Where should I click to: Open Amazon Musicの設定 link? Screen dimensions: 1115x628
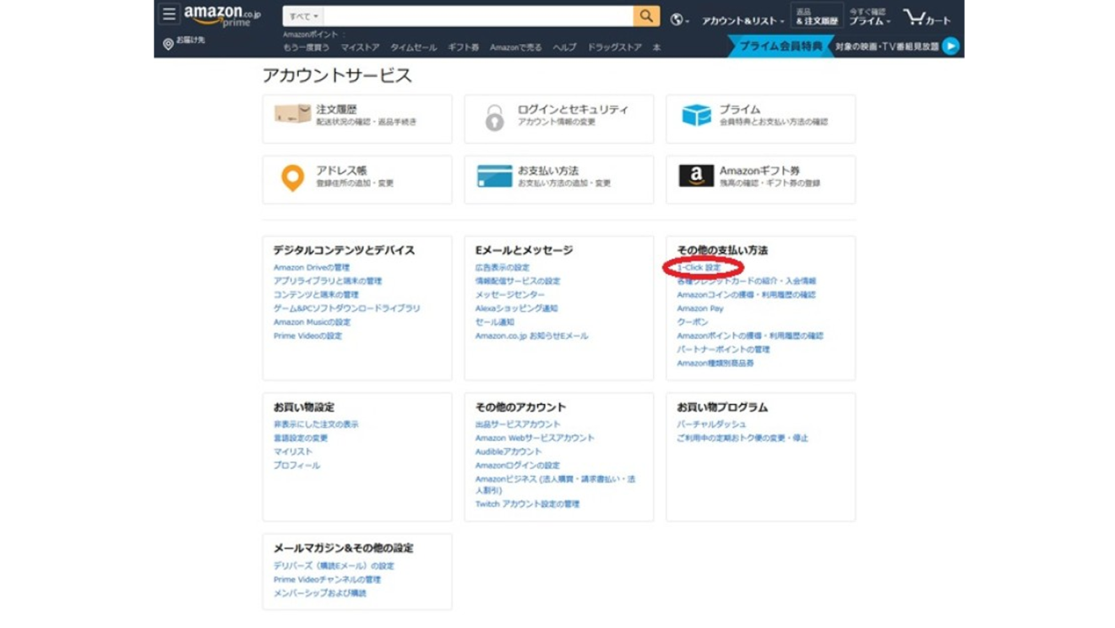312,322
